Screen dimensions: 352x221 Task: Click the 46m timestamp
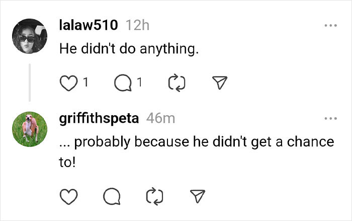(160, 118)
